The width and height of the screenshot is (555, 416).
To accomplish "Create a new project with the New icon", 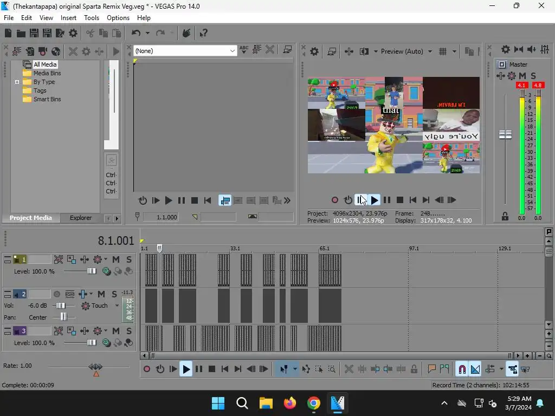I will pyautogui.click(x=8, y=33).
